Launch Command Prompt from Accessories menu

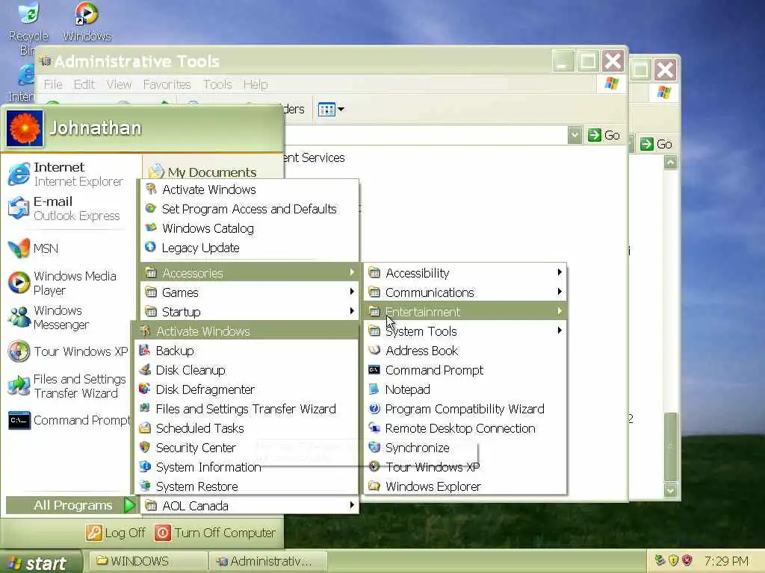pos(465,370)
